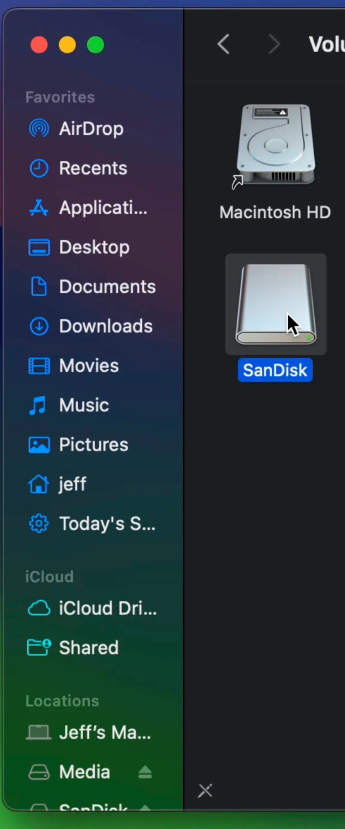
Task: Choose the Movies sidebar label
Action: click(89, 366)
